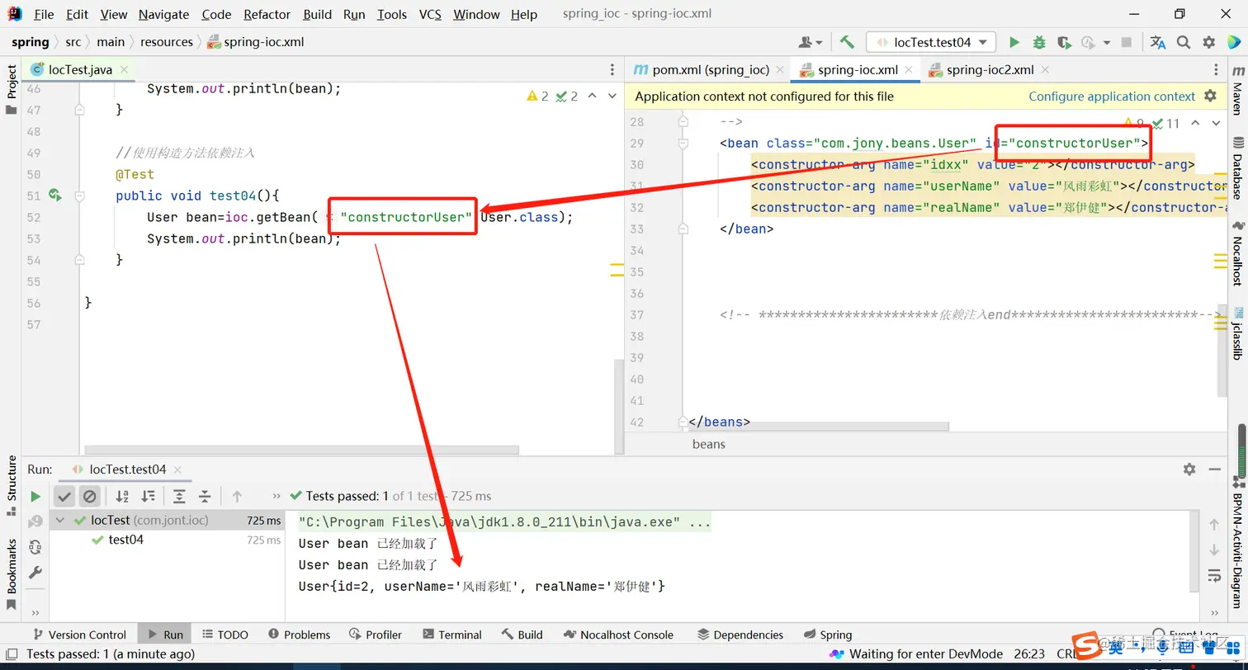Open Database side panel
Screen dimensions: 1248x670
pyautogui.click(x=1237, y=169)
